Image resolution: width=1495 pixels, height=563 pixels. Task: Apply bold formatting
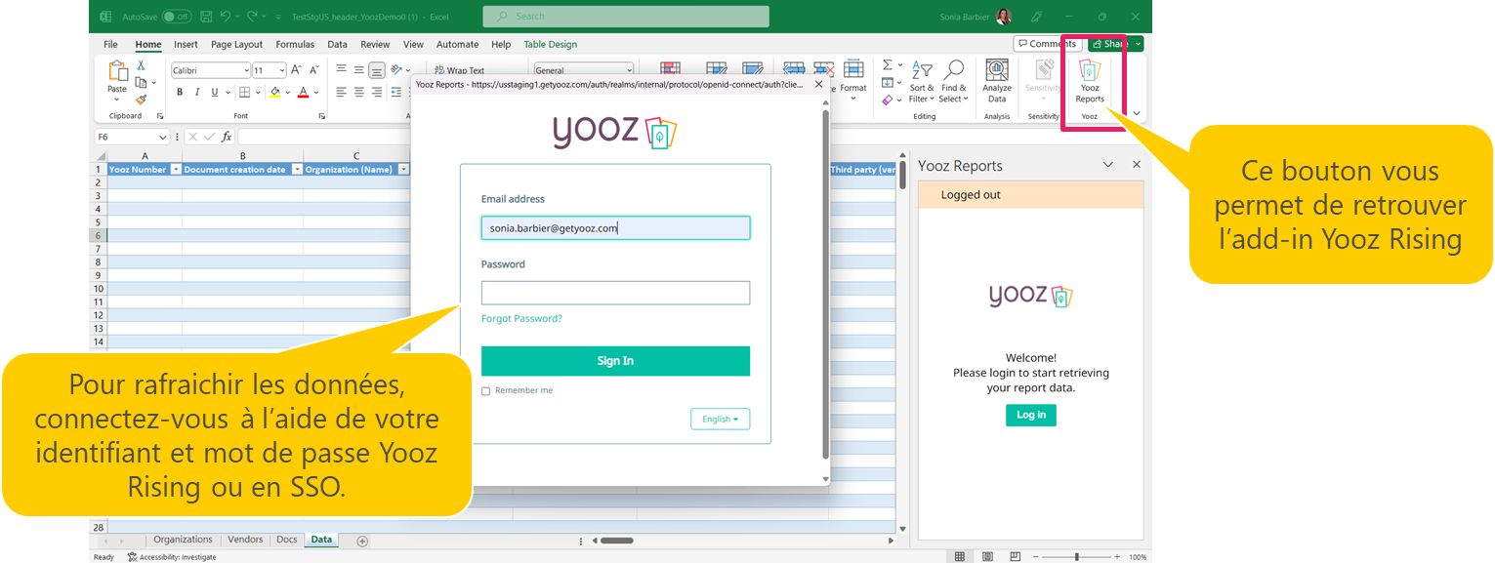tap(180, 92)
